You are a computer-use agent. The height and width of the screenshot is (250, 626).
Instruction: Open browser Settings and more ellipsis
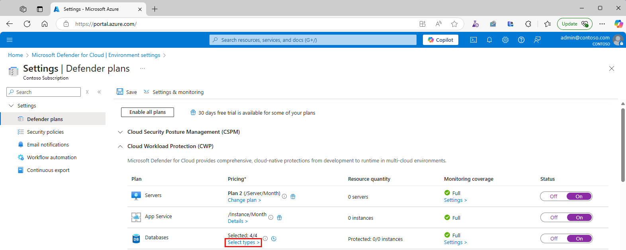pyautogui.click(x=602, y=24)
